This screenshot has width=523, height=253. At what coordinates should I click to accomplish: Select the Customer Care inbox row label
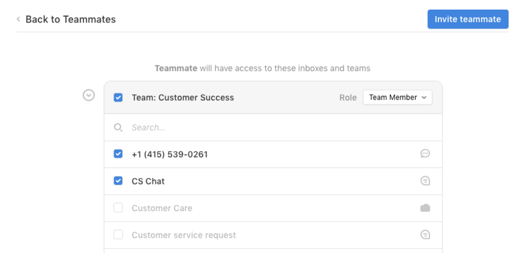(x=162, y=208)
